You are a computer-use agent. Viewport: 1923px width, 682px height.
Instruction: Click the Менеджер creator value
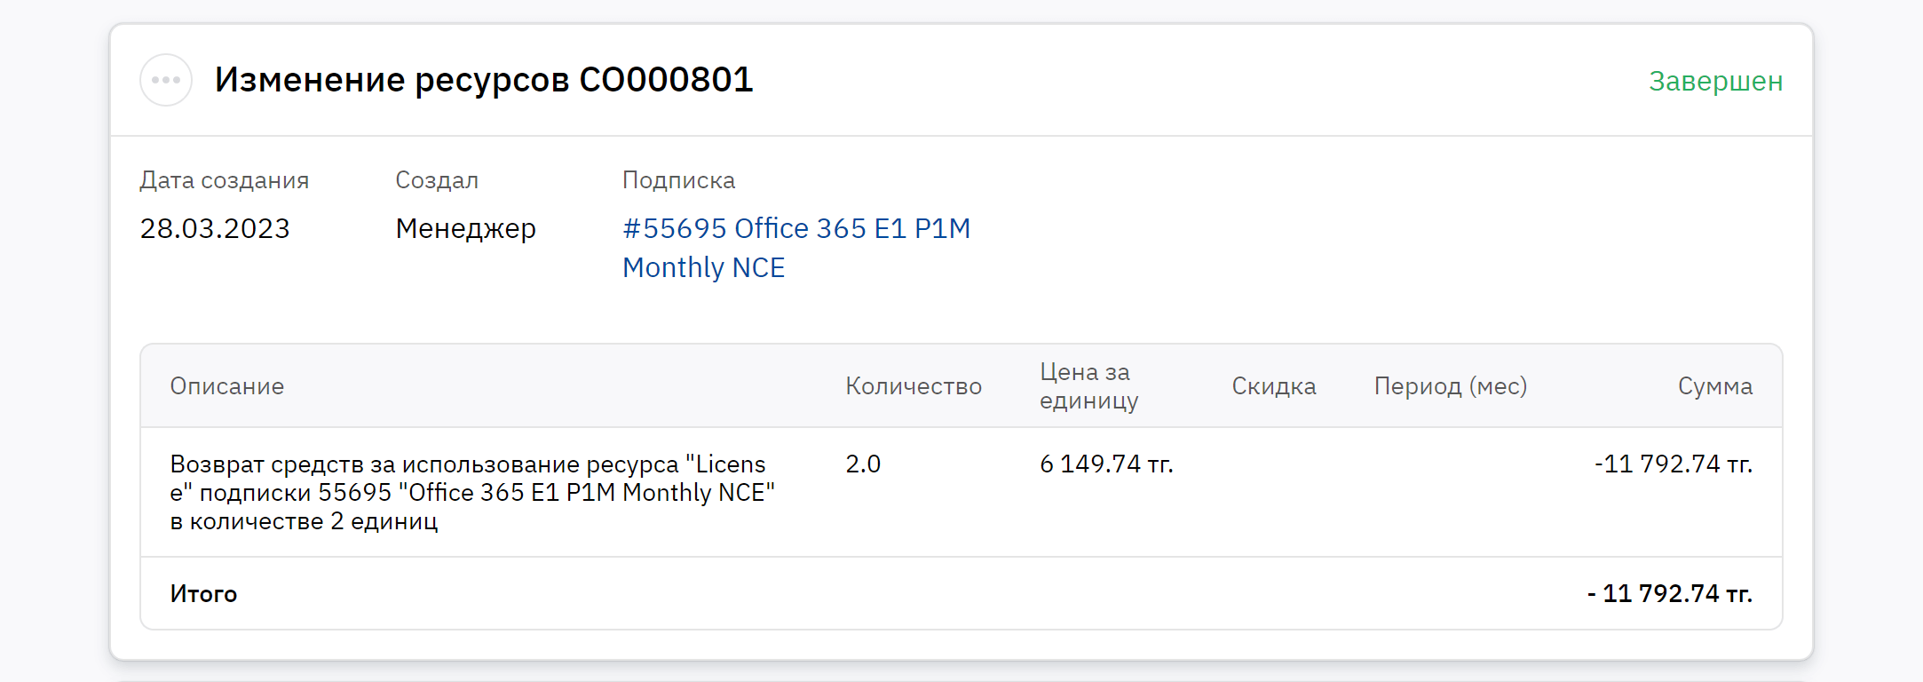point(465,229)
